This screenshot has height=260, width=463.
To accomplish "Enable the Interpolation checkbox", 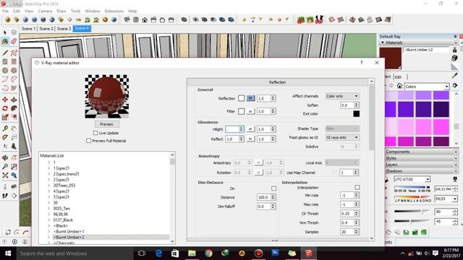I will (357, 188).
